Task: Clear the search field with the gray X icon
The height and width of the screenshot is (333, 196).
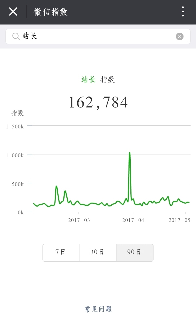Action: coord(180,36)
